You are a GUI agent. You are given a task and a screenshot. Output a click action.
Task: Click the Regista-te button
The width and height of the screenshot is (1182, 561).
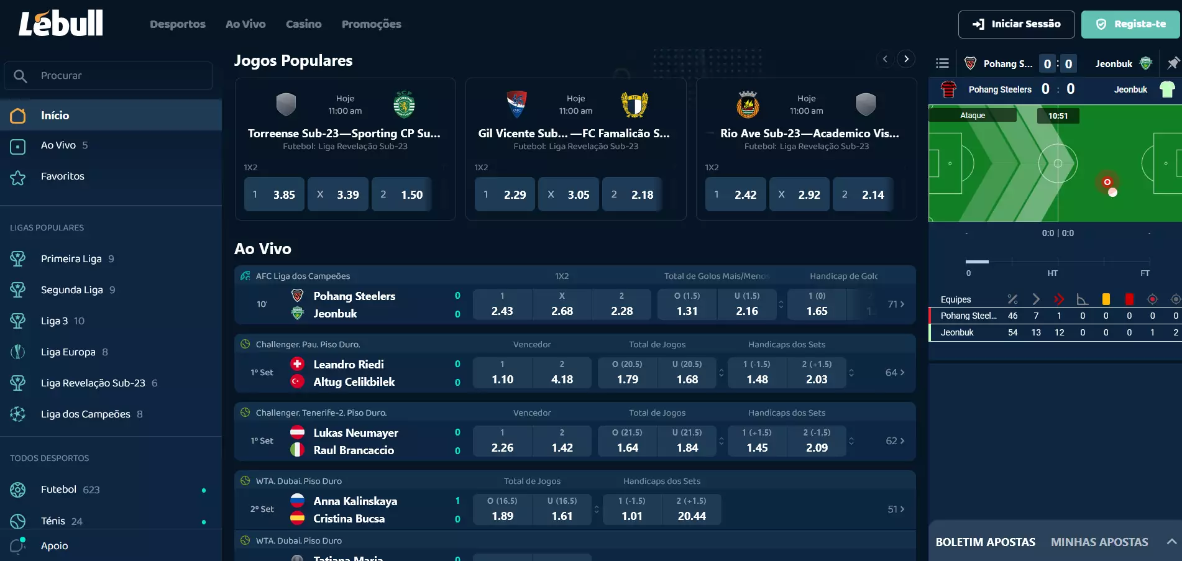coord(1130,24)
